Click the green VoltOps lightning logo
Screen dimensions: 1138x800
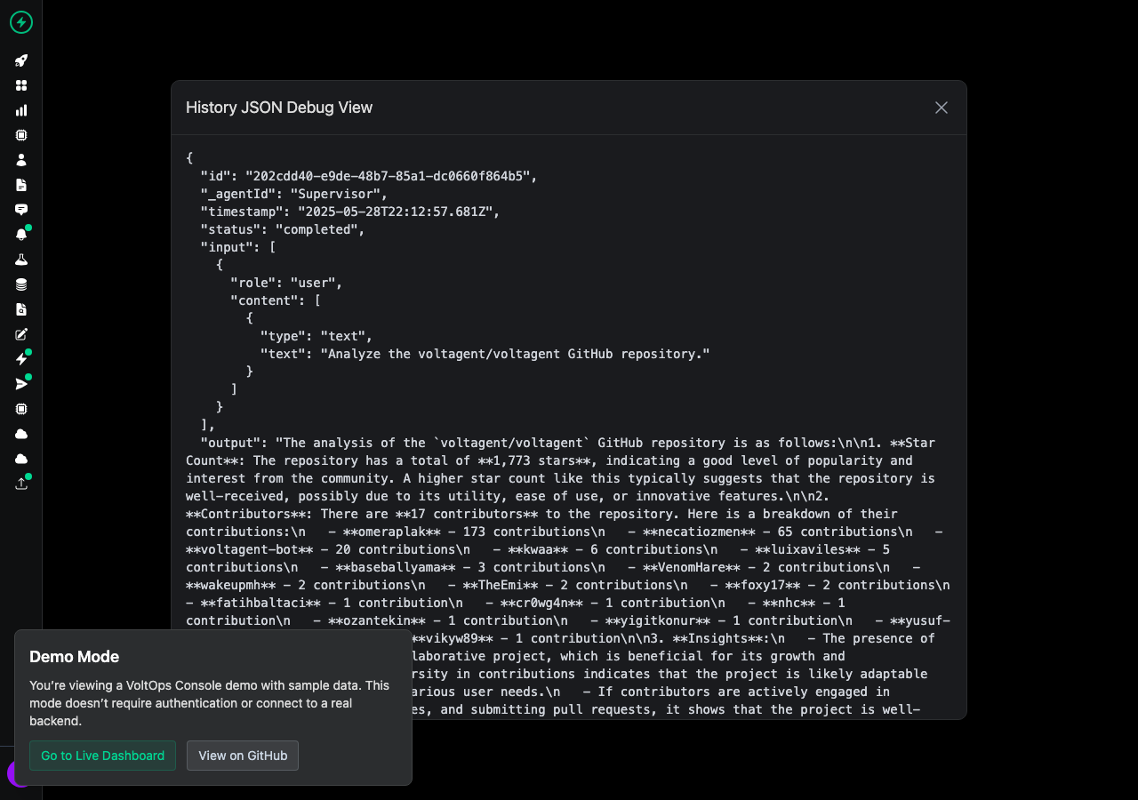[x=21, y=23]
